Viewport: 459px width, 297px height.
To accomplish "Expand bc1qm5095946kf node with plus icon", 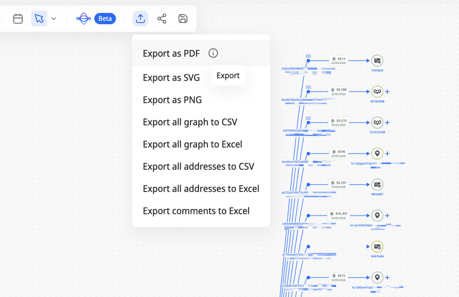I will (387, 216).
